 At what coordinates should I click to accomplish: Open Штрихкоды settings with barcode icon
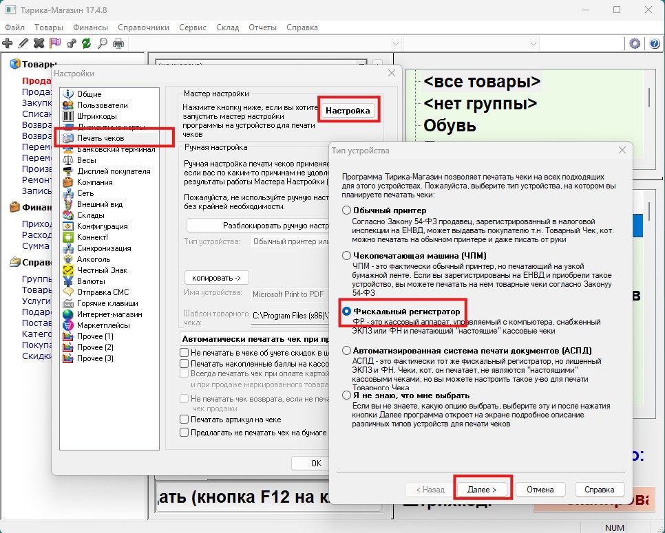(96, 116)
